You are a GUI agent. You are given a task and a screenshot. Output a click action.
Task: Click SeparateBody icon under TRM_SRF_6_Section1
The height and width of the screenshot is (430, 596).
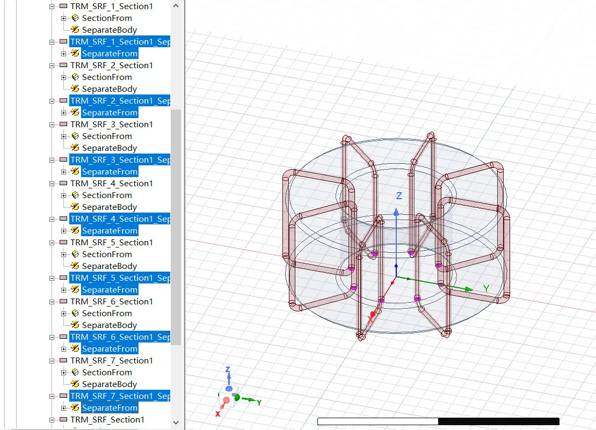pos(75,325)
